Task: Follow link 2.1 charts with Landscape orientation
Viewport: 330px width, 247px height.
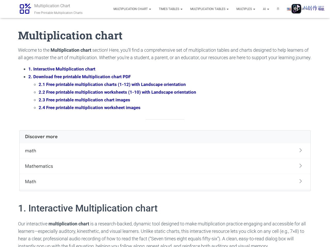Action: pos(112,84)
